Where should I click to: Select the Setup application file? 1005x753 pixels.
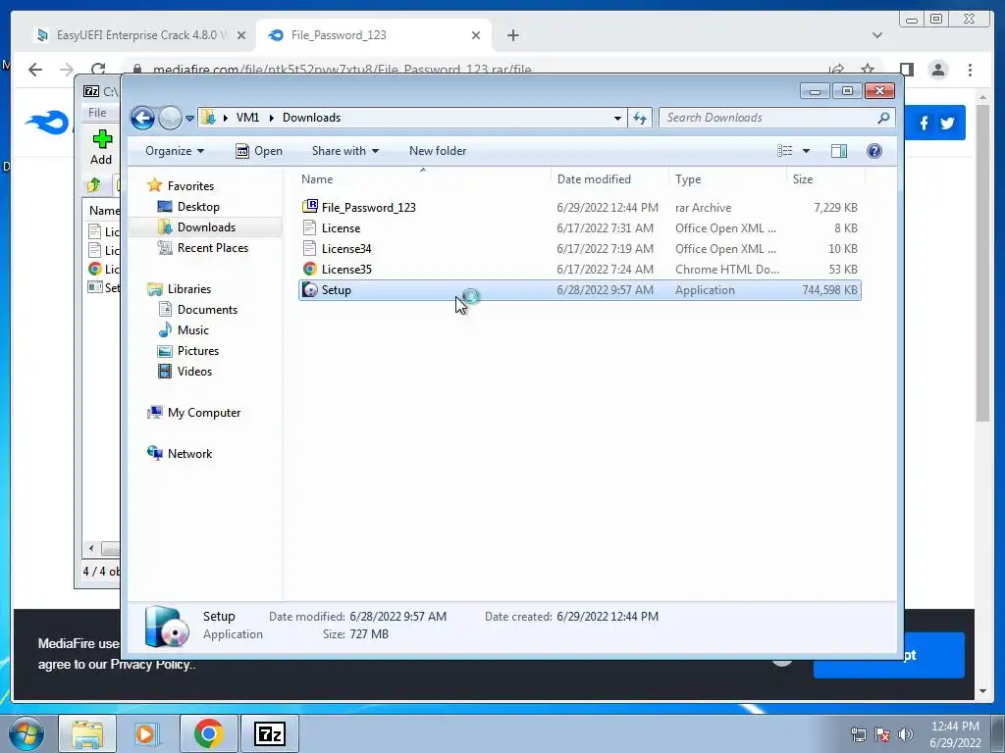click(579, 290)
